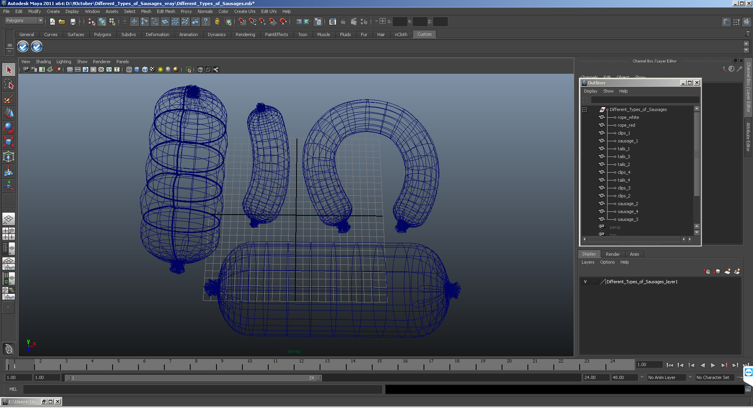Toggle Isolate Select in panel toolbar
The width and height of the screenshot is (753, 408).
click(x=188, y=69)
